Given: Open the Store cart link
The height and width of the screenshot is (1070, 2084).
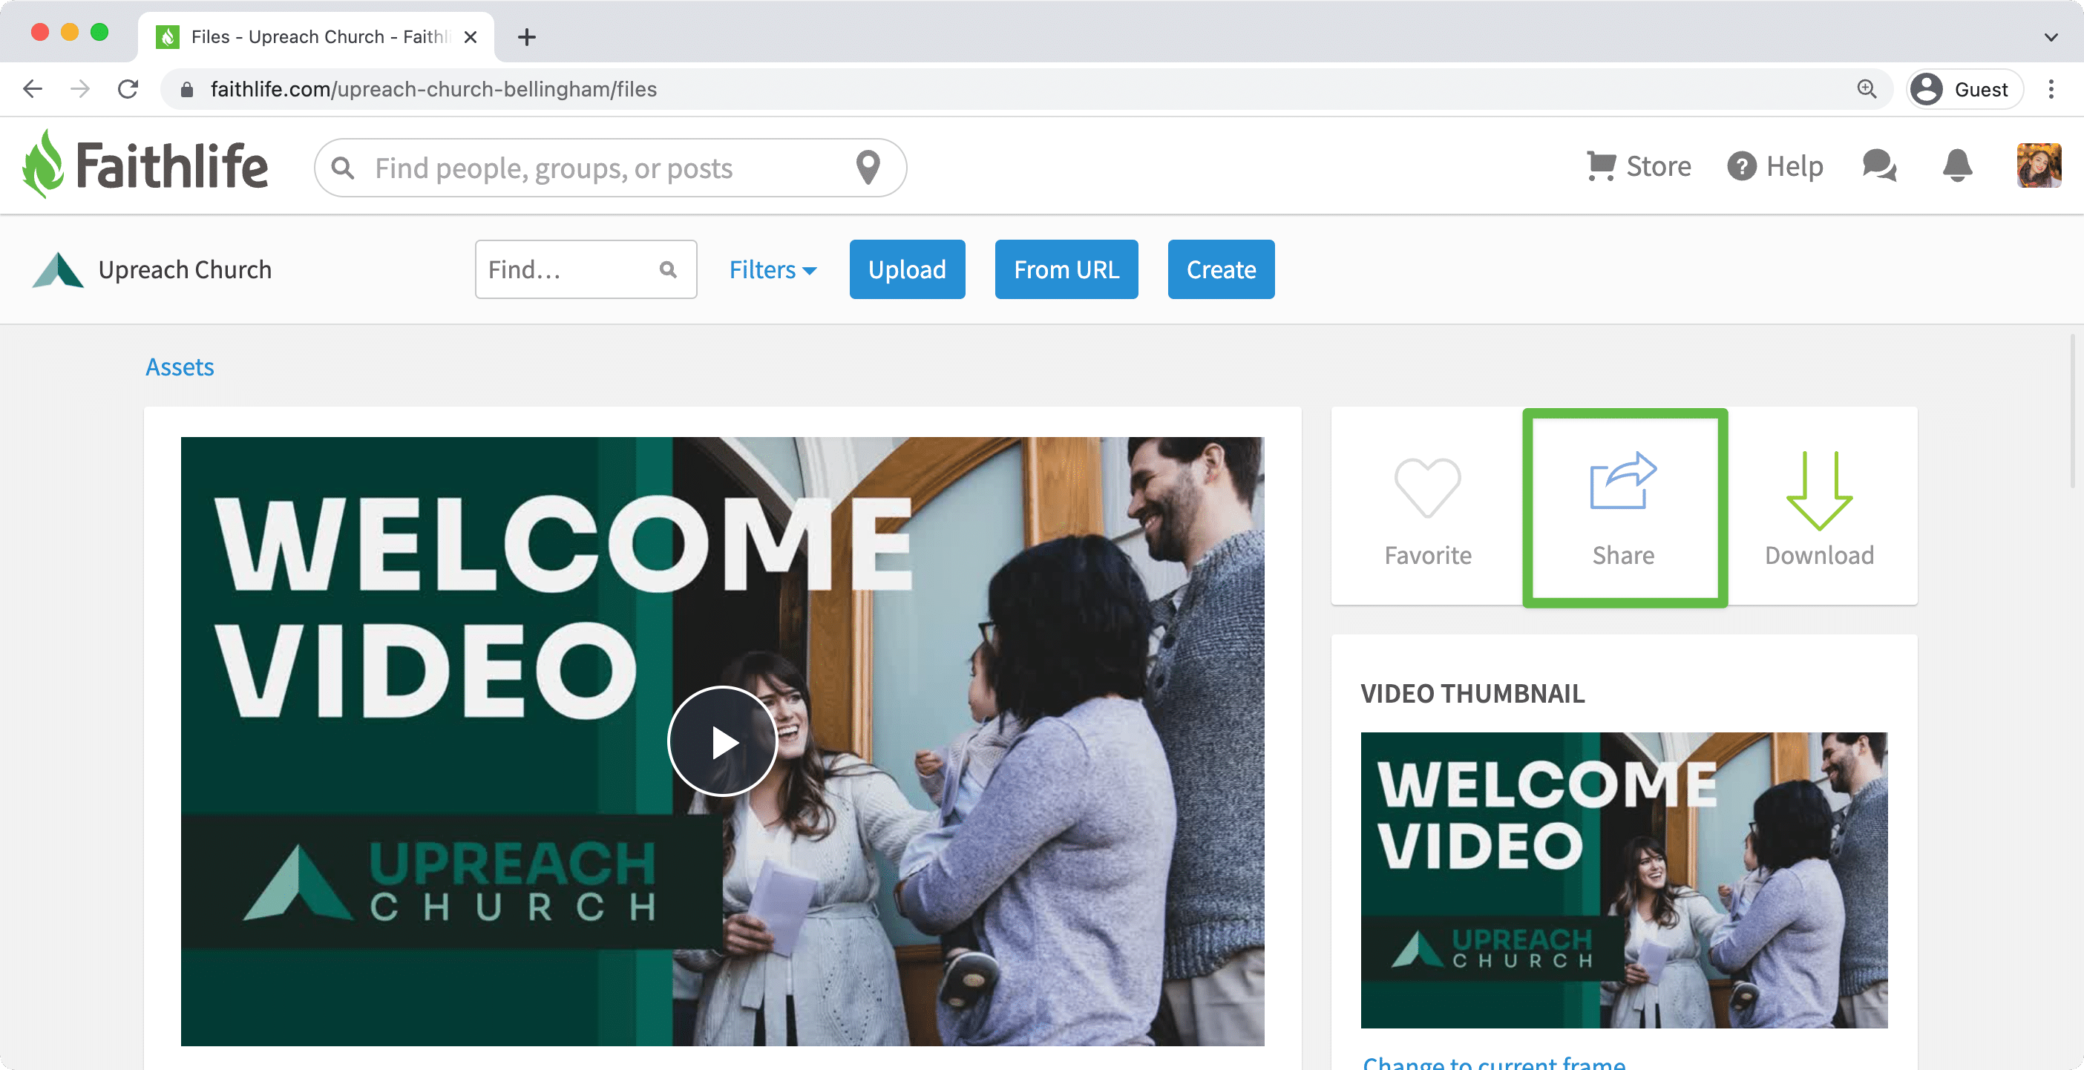Looking at the screenshot, I should pos(1638,167).
